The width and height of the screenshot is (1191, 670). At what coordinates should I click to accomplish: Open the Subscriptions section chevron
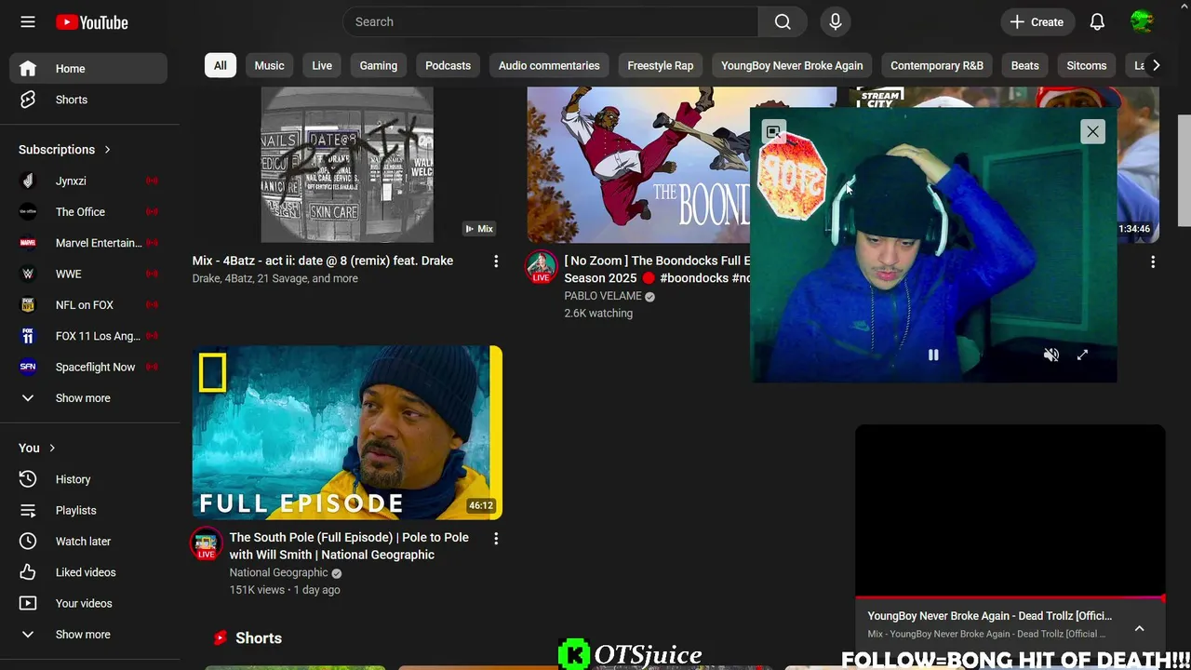click(107, 149)
